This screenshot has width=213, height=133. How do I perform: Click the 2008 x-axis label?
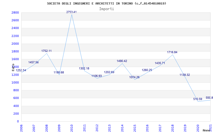coord(47,128)
